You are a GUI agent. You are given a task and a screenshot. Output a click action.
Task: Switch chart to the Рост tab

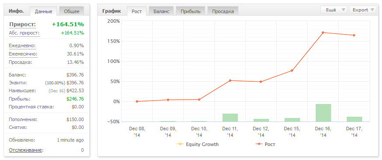pos(137,11)
